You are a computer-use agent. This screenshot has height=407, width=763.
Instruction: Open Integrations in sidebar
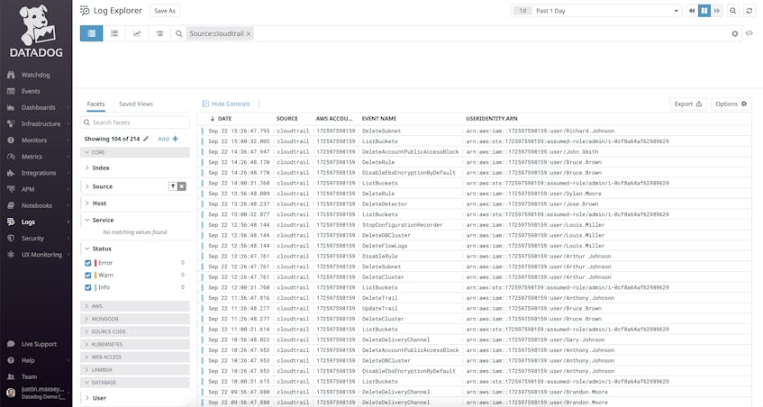38,173
